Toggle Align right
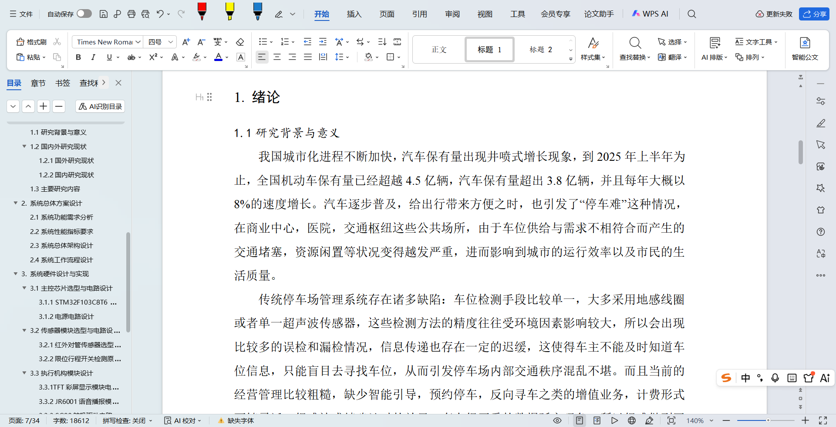This screenshot has width=836, height=427. [292, 57]
